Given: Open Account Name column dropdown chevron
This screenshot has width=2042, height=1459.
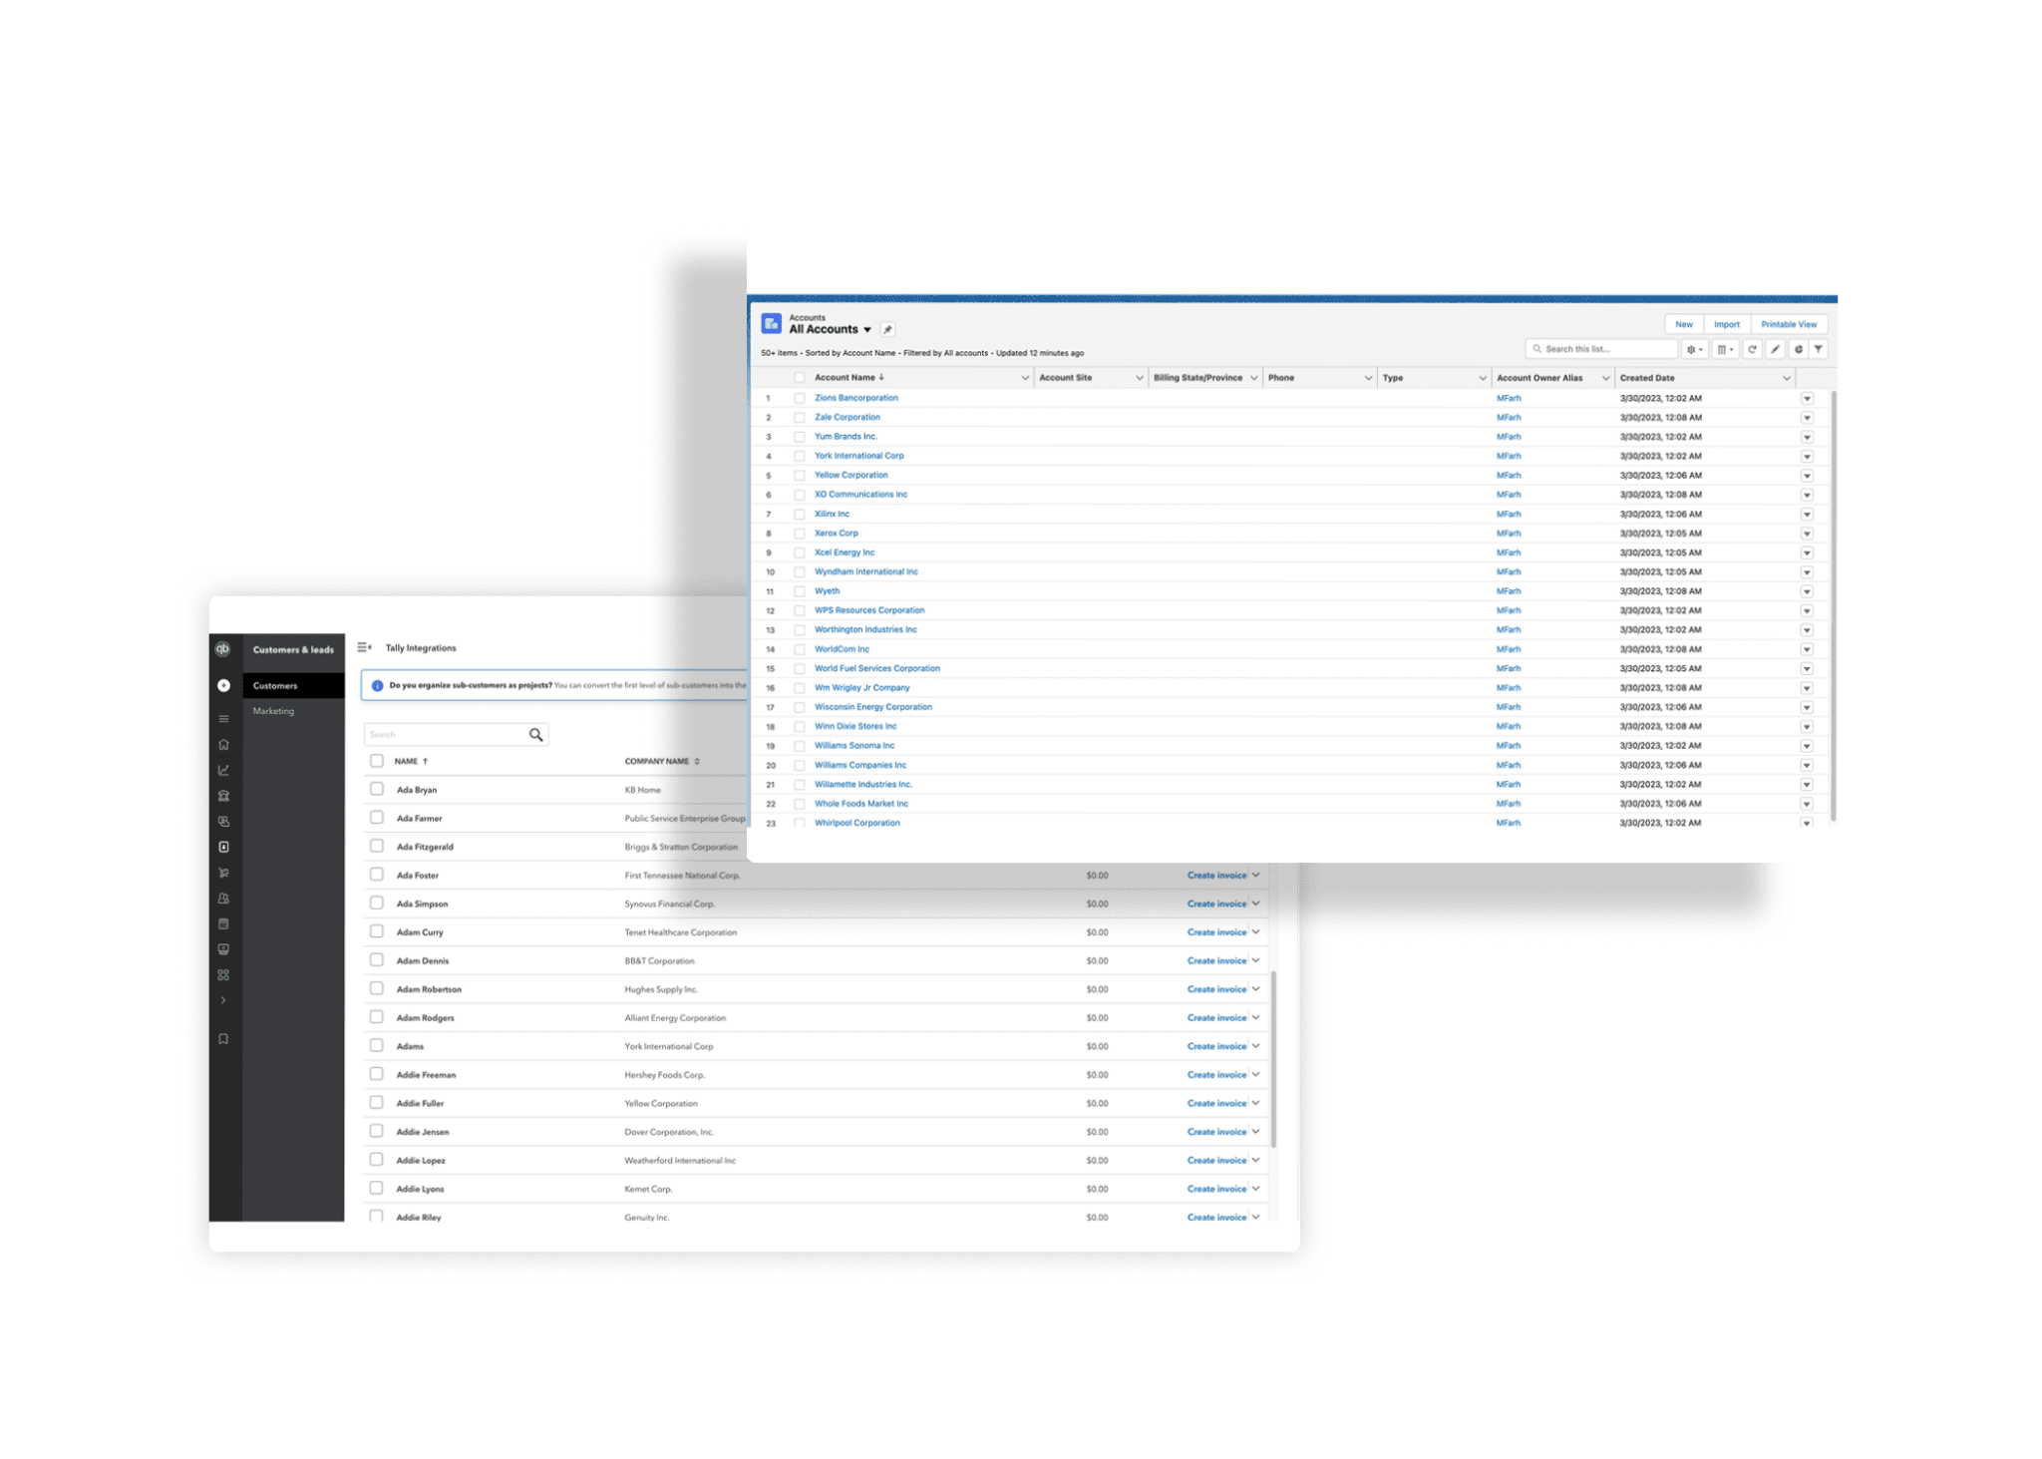Looking at the screenshot, I should tap(1024, 378).
